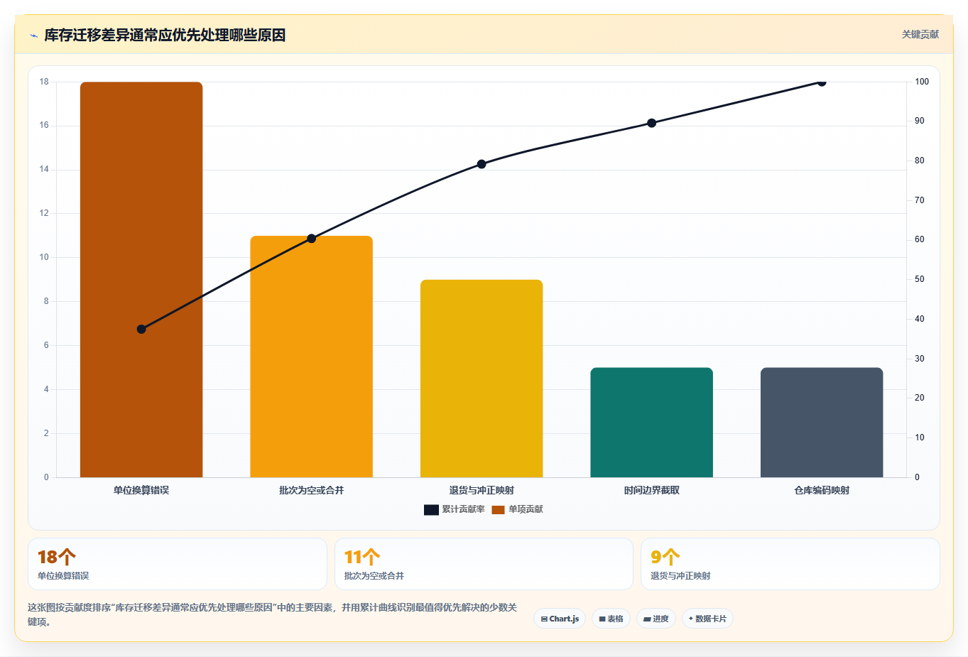Open the 18个 单位换算错误 stat card
Image resolution: width=968 pixels, height=657 pixels.
tap(178, 564)
